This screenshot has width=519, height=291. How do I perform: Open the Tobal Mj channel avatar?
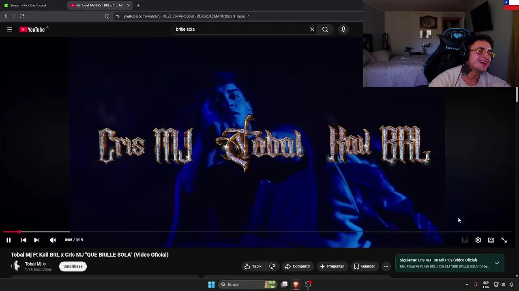(x=16, y=266)
